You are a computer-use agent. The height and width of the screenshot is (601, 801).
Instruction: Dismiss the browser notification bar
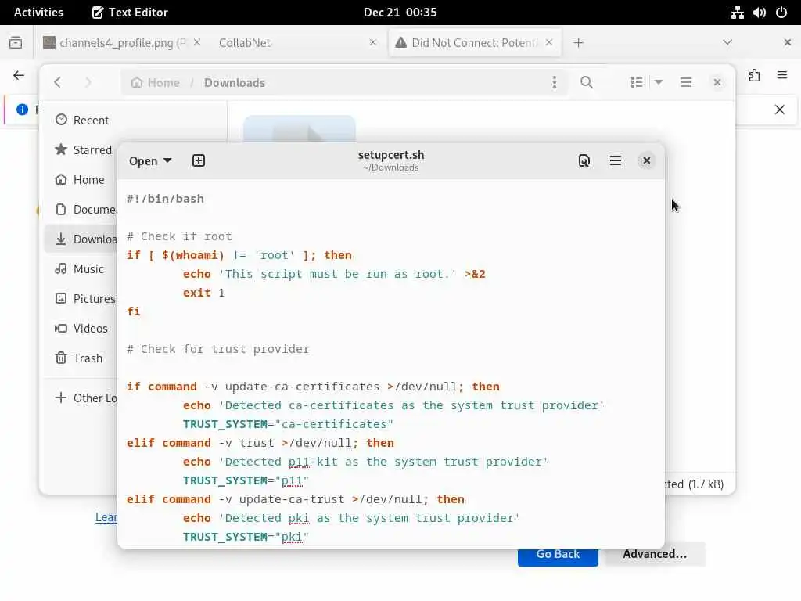780,110
